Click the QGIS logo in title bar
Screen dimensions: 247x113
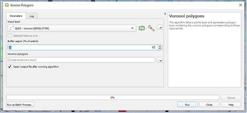(7, 5)
